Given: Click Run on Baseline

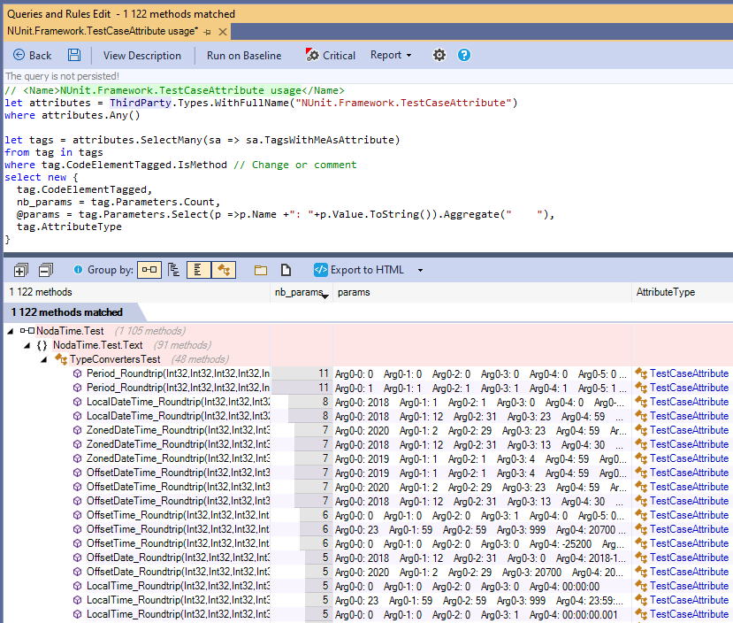Looking at the screenshot, I should pos(244,55).
